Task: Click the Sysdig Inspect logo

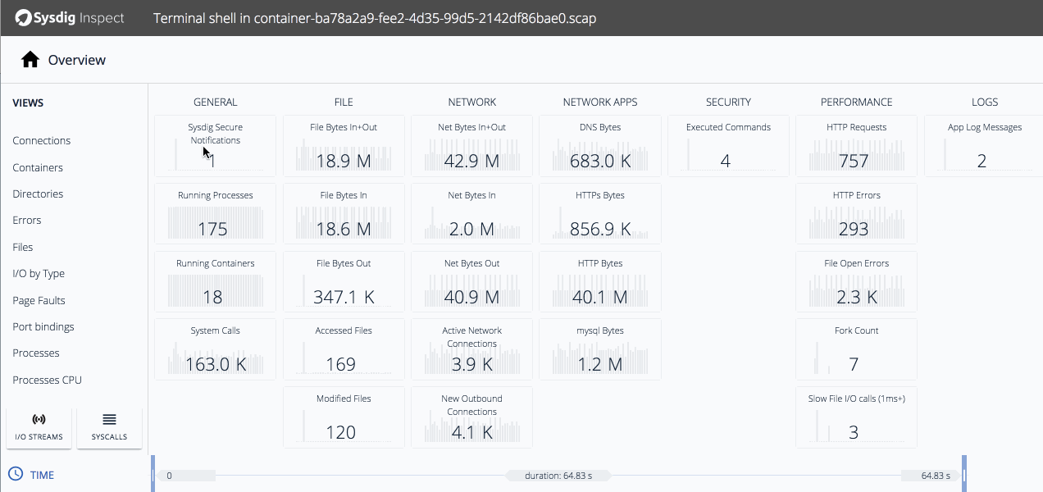Action: tap(70, 17)
